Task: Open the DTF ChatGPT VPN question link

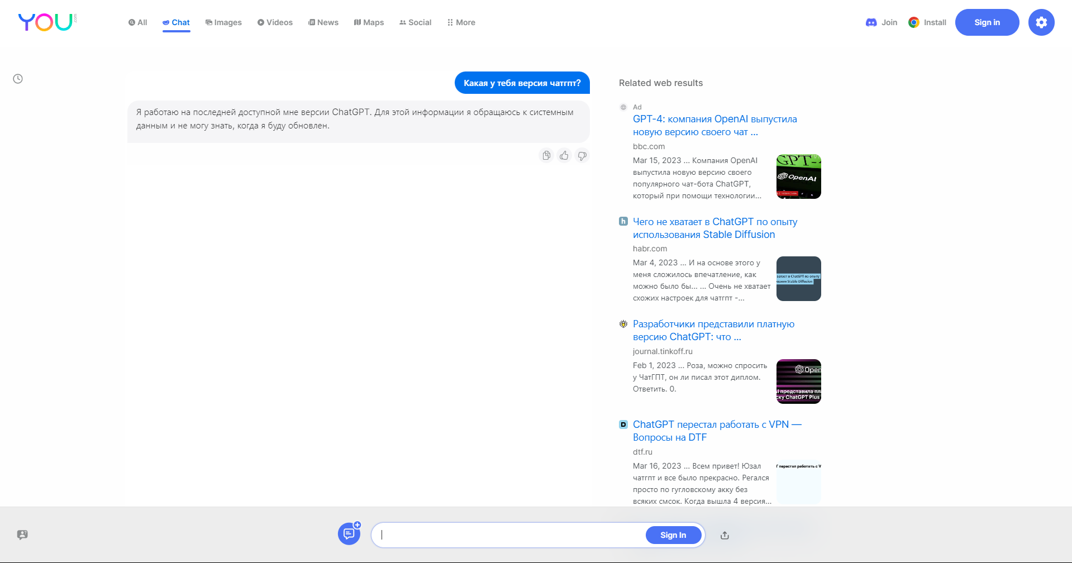Action: [x=717, y=431]
